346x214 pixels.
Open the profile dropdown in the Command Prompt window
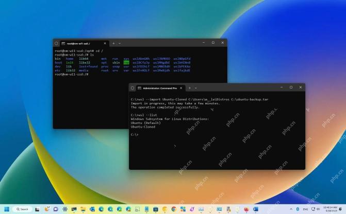click(x=196, y=88)
